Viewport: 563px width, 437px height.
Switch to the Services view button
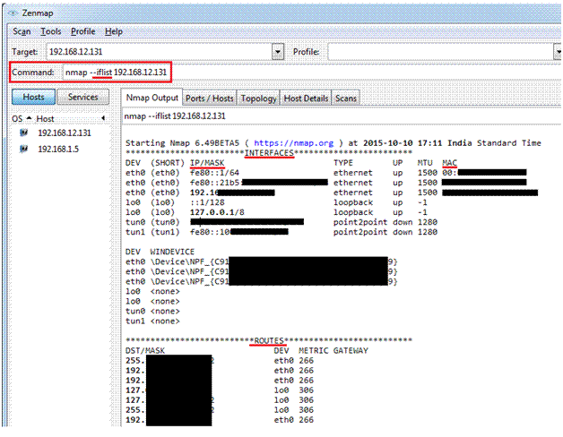83,97
